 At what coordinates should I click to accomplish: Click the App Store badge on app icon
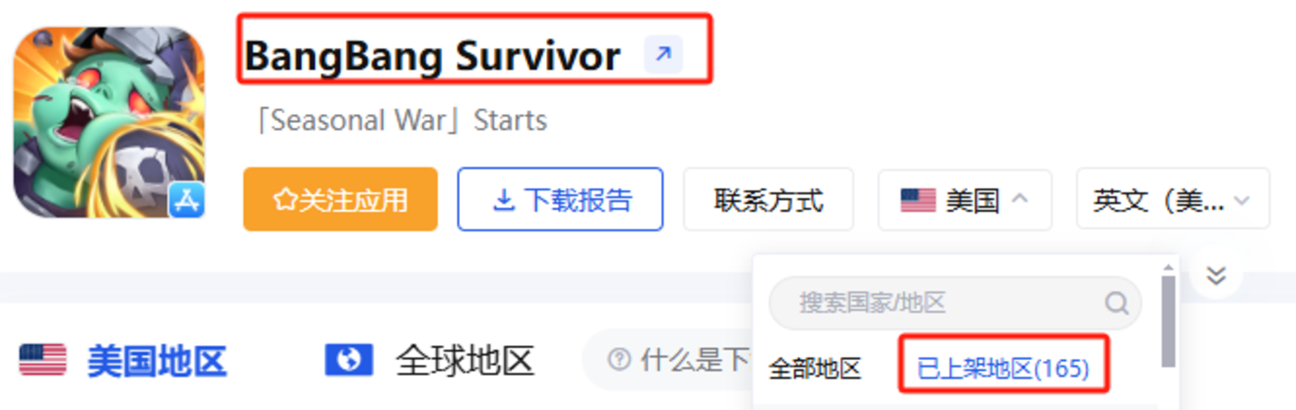click(186, 200)
